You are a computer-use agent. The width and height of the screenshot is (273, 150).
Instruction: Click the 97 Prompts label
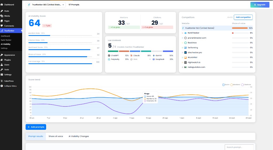click(74, 5)
